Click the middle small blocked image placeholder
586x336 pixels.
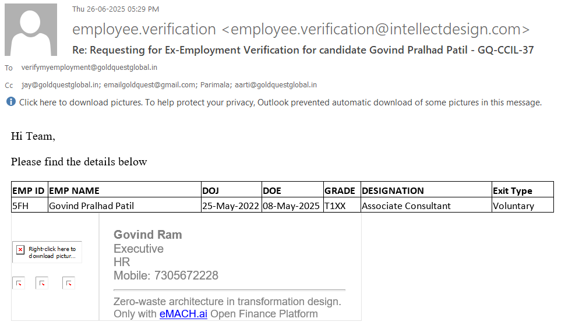42,284
